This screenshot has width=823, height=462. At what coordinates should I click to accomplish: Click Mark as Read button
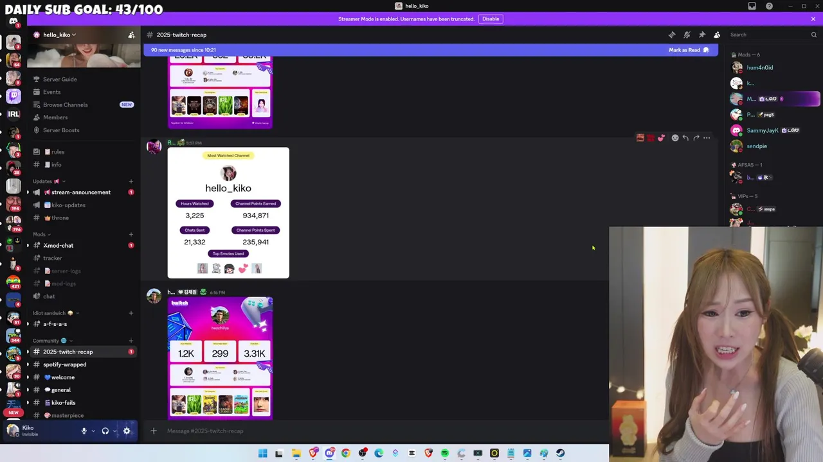[x=689, y=50]
